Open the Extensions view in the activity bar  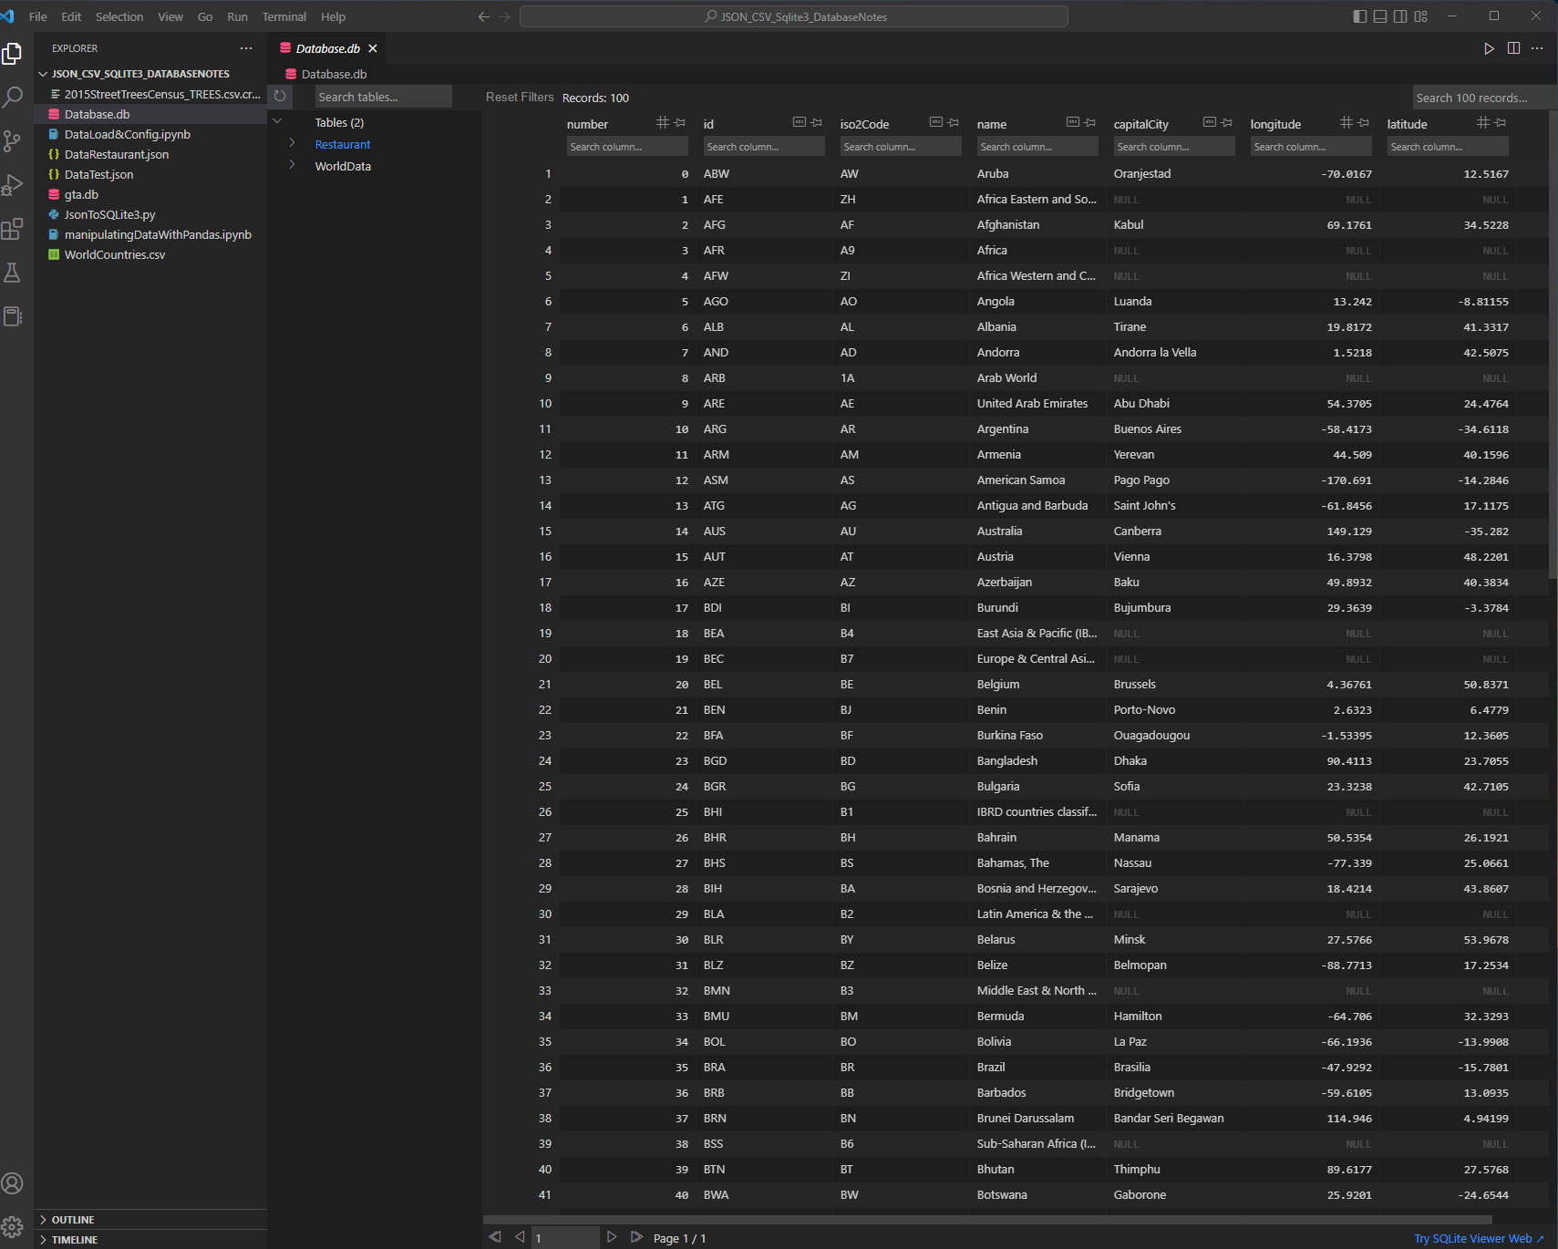click(x=13, y=229)
